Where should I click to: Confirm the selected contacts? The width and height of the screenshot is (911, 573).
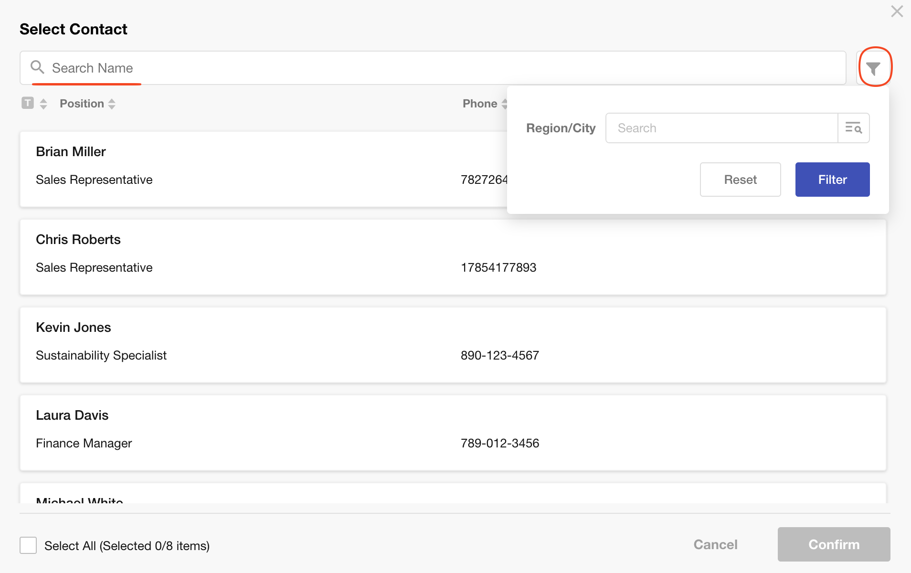coord(834,544)
